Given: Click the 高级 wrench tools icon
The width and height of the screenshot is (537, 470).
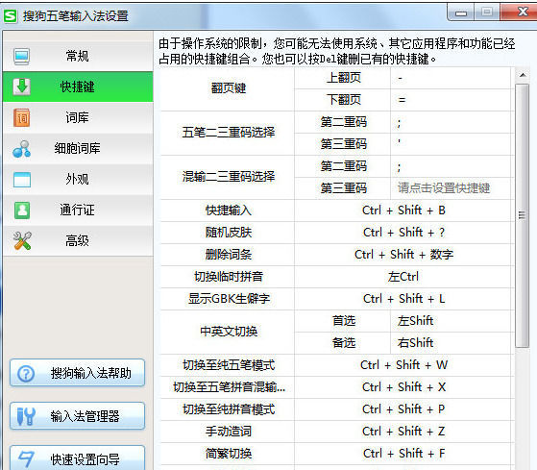Looking at the screenshot, I should click(x=22, y=240).
